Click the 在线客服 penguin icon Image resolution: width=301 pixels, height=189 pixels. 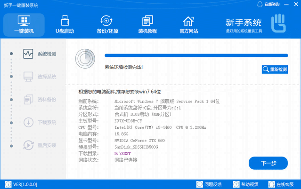coord(272,184)
